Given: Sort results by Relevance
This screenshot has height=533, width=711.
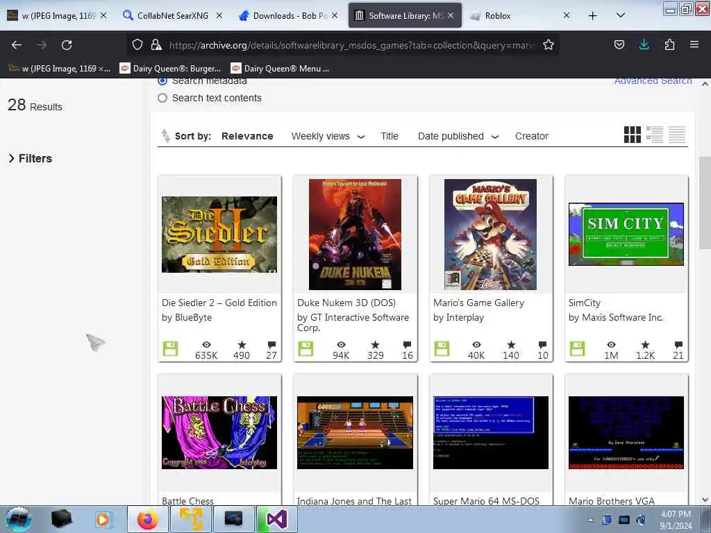Looking at the screenshot, I should pyautogui.click(x=247, y=136).
